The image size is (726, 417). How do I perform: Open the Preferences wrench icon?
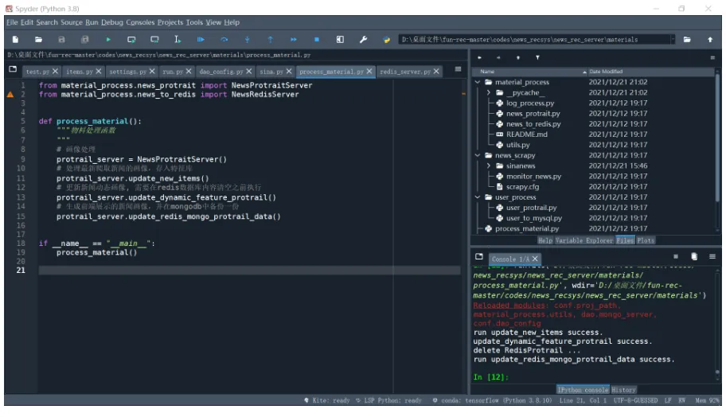364,39
